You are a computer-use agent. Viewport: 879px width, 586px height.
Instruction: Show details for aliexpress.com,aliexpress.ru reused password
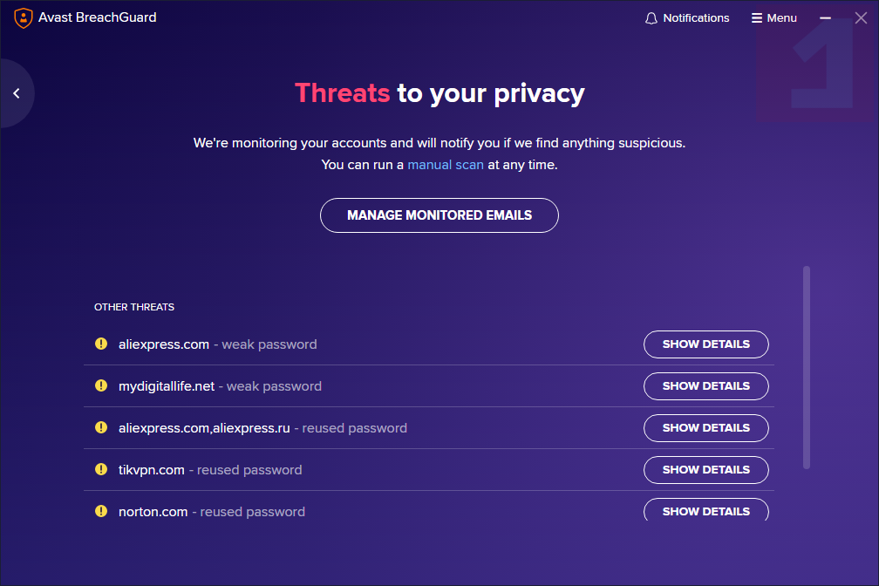[705, 428]
